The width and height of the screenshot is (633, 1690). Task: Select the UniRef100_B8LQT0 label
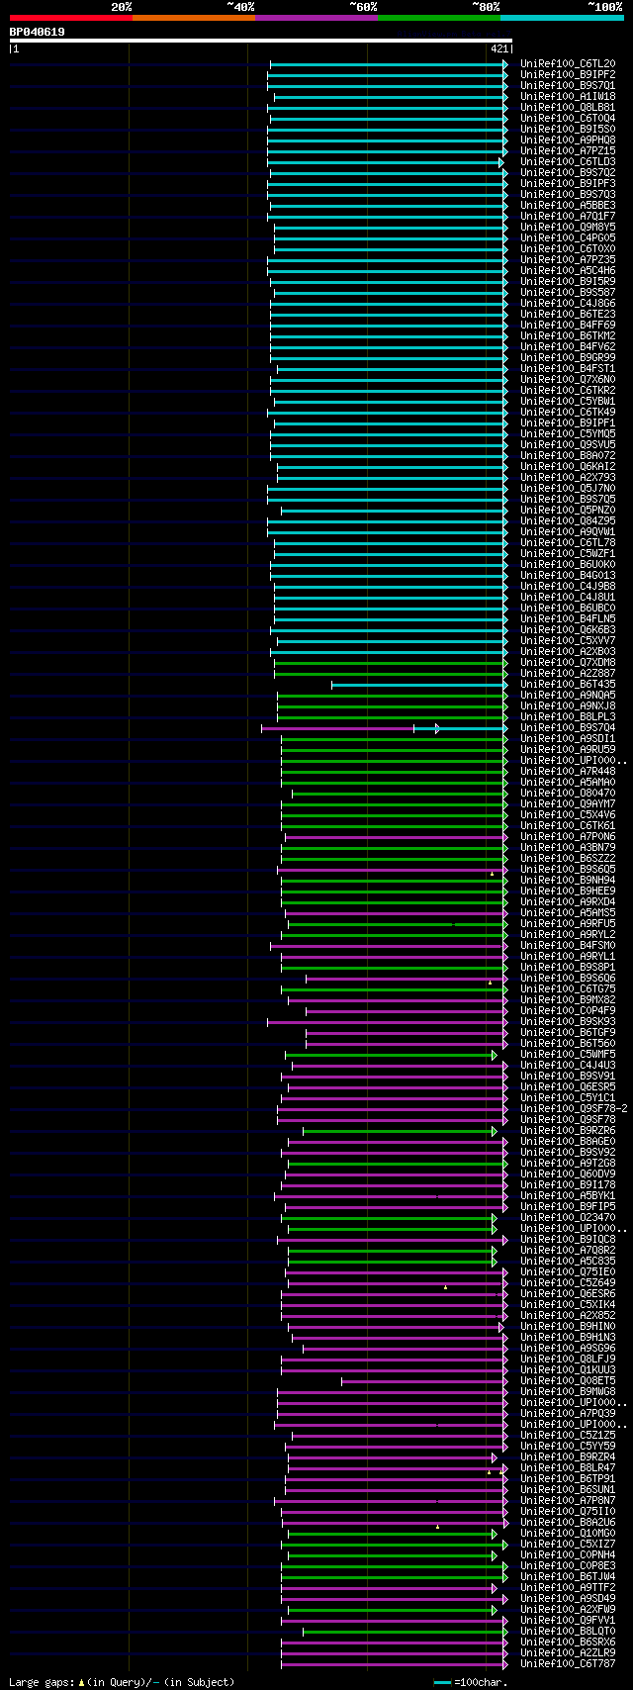click(x=568, y=1632)
